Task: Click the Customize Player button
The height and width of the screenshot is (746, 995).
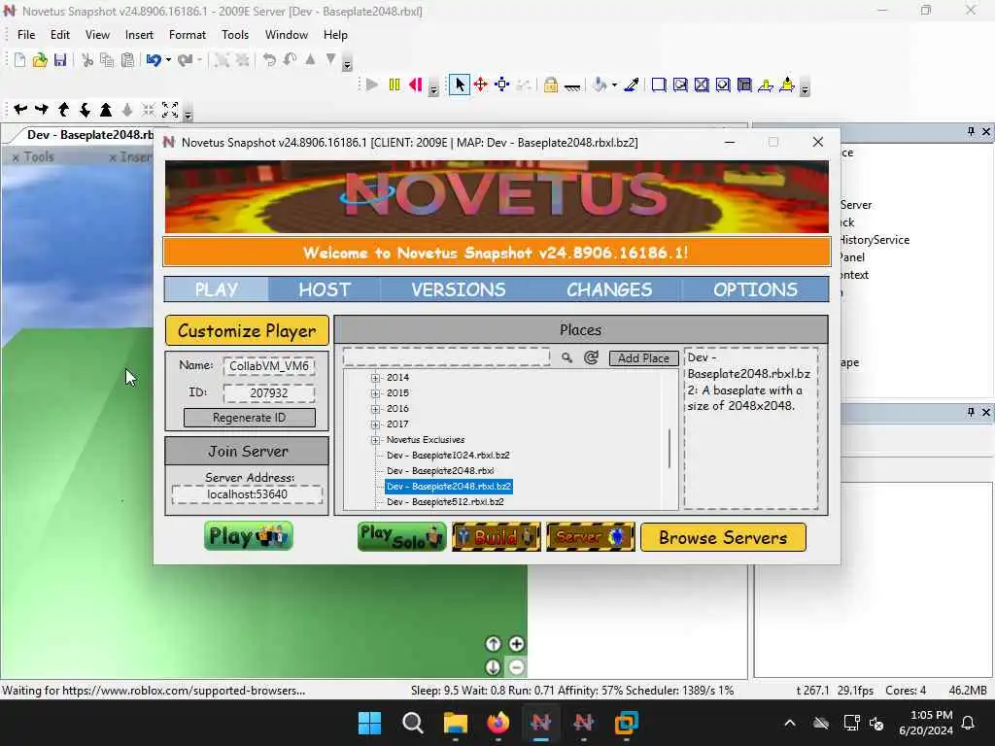Action: [x=247, y=330]
